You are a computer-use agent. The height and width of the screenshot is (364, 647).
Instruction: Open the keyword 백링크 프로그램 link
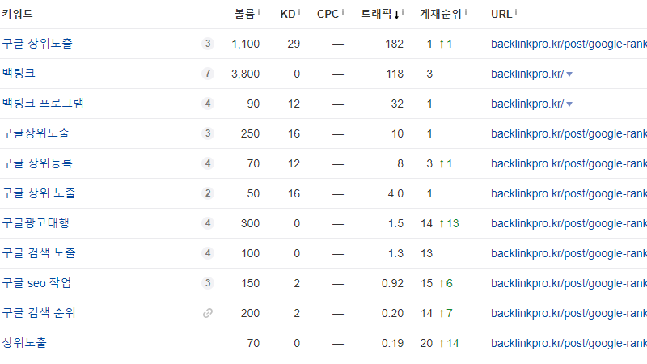click(x=42, y=104)
